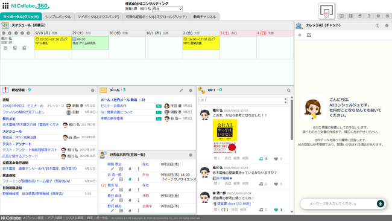
Task: Switch to 可視化経営ポータル(スクロールグリッド) tab
Action: coord(156,16)
